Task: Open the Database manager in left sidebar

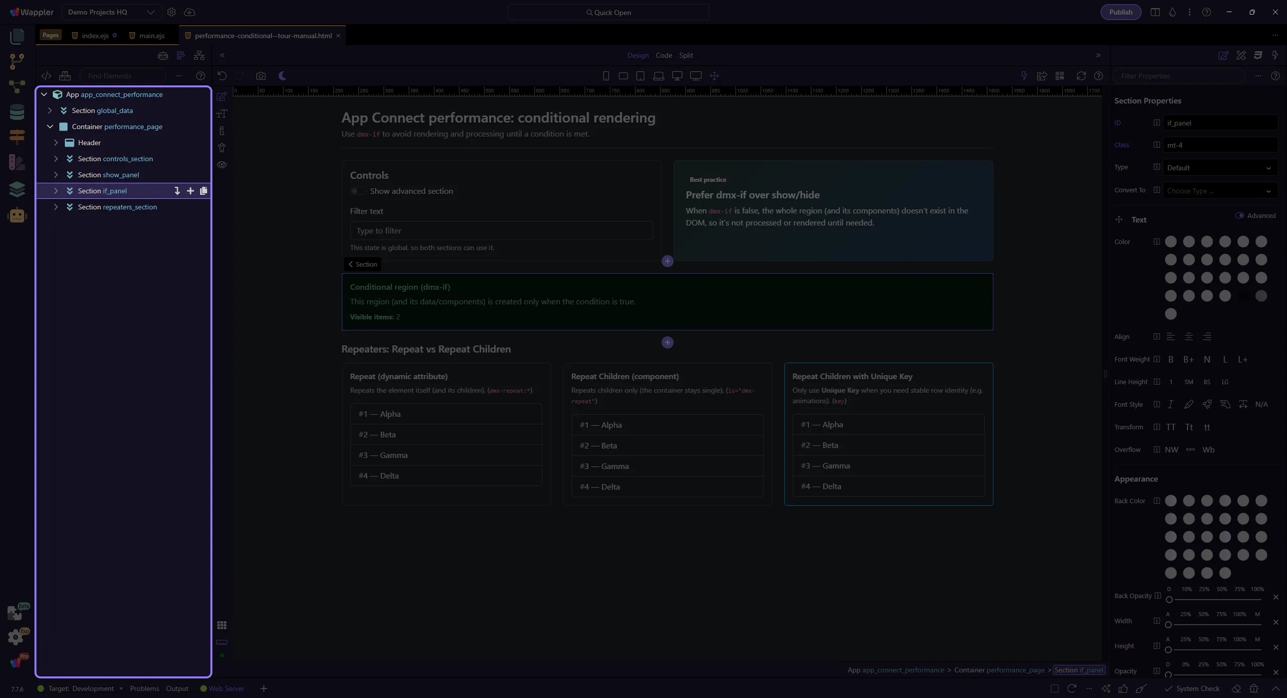Action: pyautogui.click(x=17, y=112)
